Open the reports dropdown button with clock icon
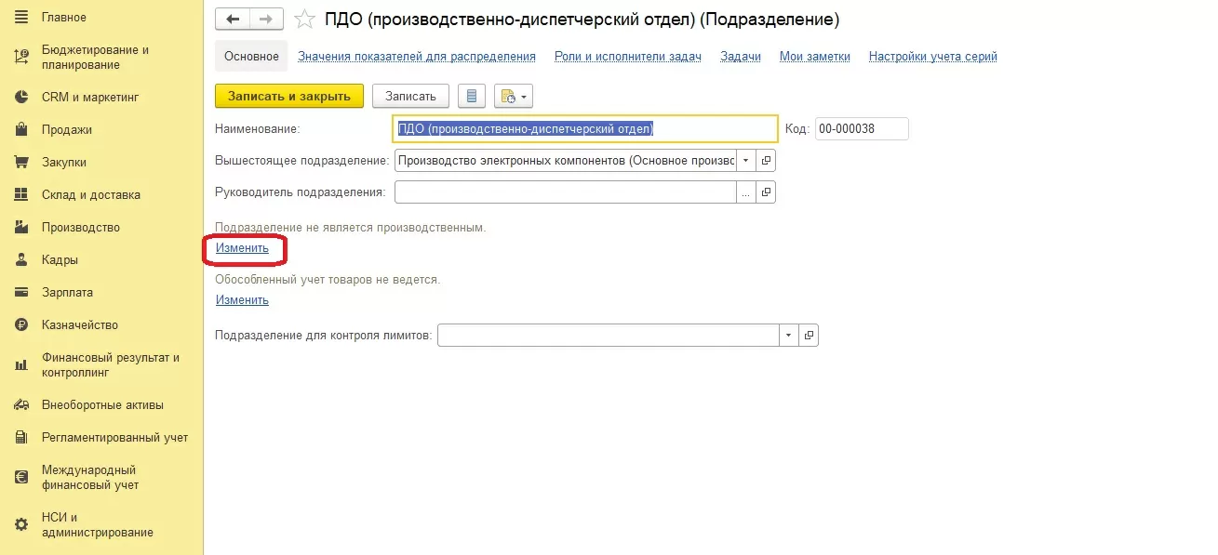 point(514,96)
